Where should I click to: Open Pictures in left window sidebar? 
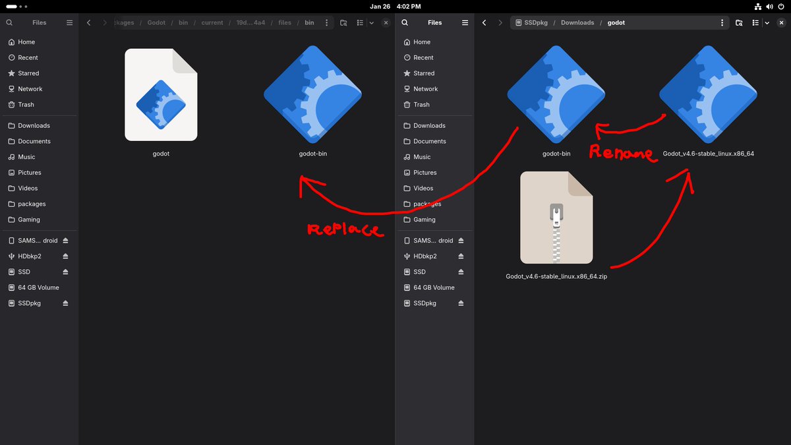pyautogui.click(x=40, y=173)
